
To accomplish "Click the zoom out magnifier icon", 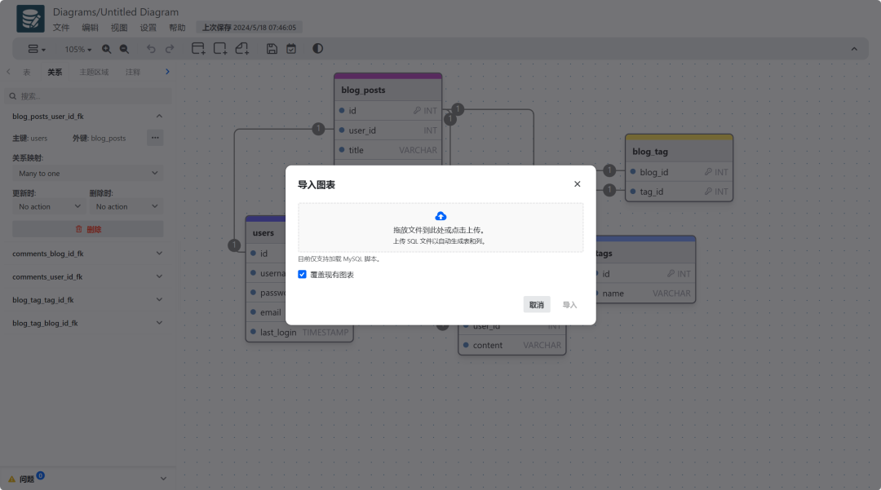I will [x=124, y=49].
